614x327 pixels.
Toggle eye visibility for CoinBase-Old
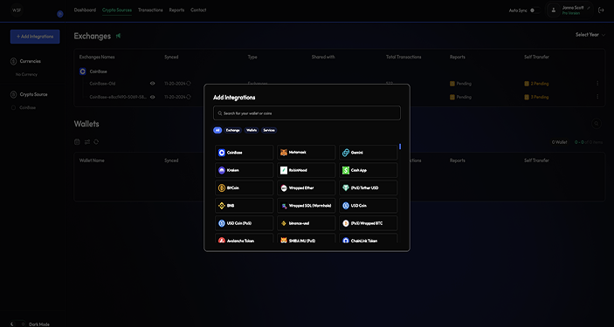point(152,84)
